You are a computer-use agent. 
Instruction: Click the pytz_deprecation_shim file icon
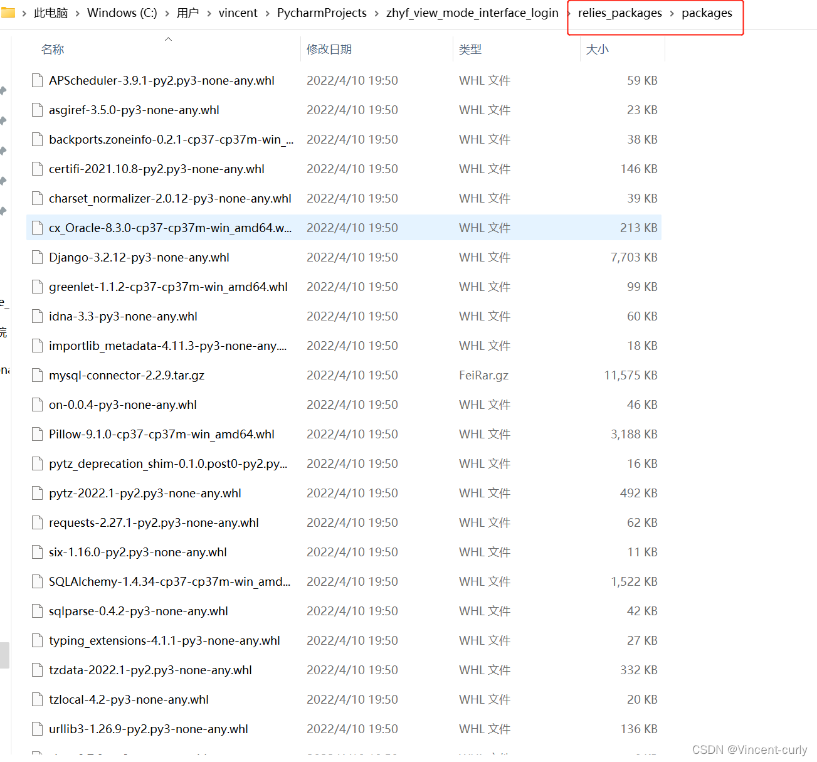38,463
